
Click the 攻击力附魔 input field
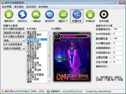point(117,62)
